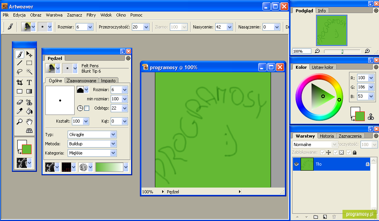Select the Eyedropper color picker tool
This screenshot has width=379, height=221.
click(x=20, y=111)
